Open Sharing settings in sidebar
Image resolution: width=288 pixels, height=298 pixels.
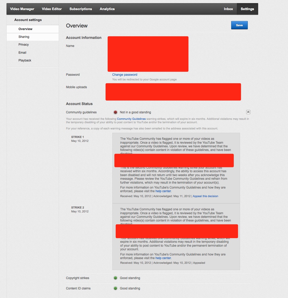[x=32, y=37]
